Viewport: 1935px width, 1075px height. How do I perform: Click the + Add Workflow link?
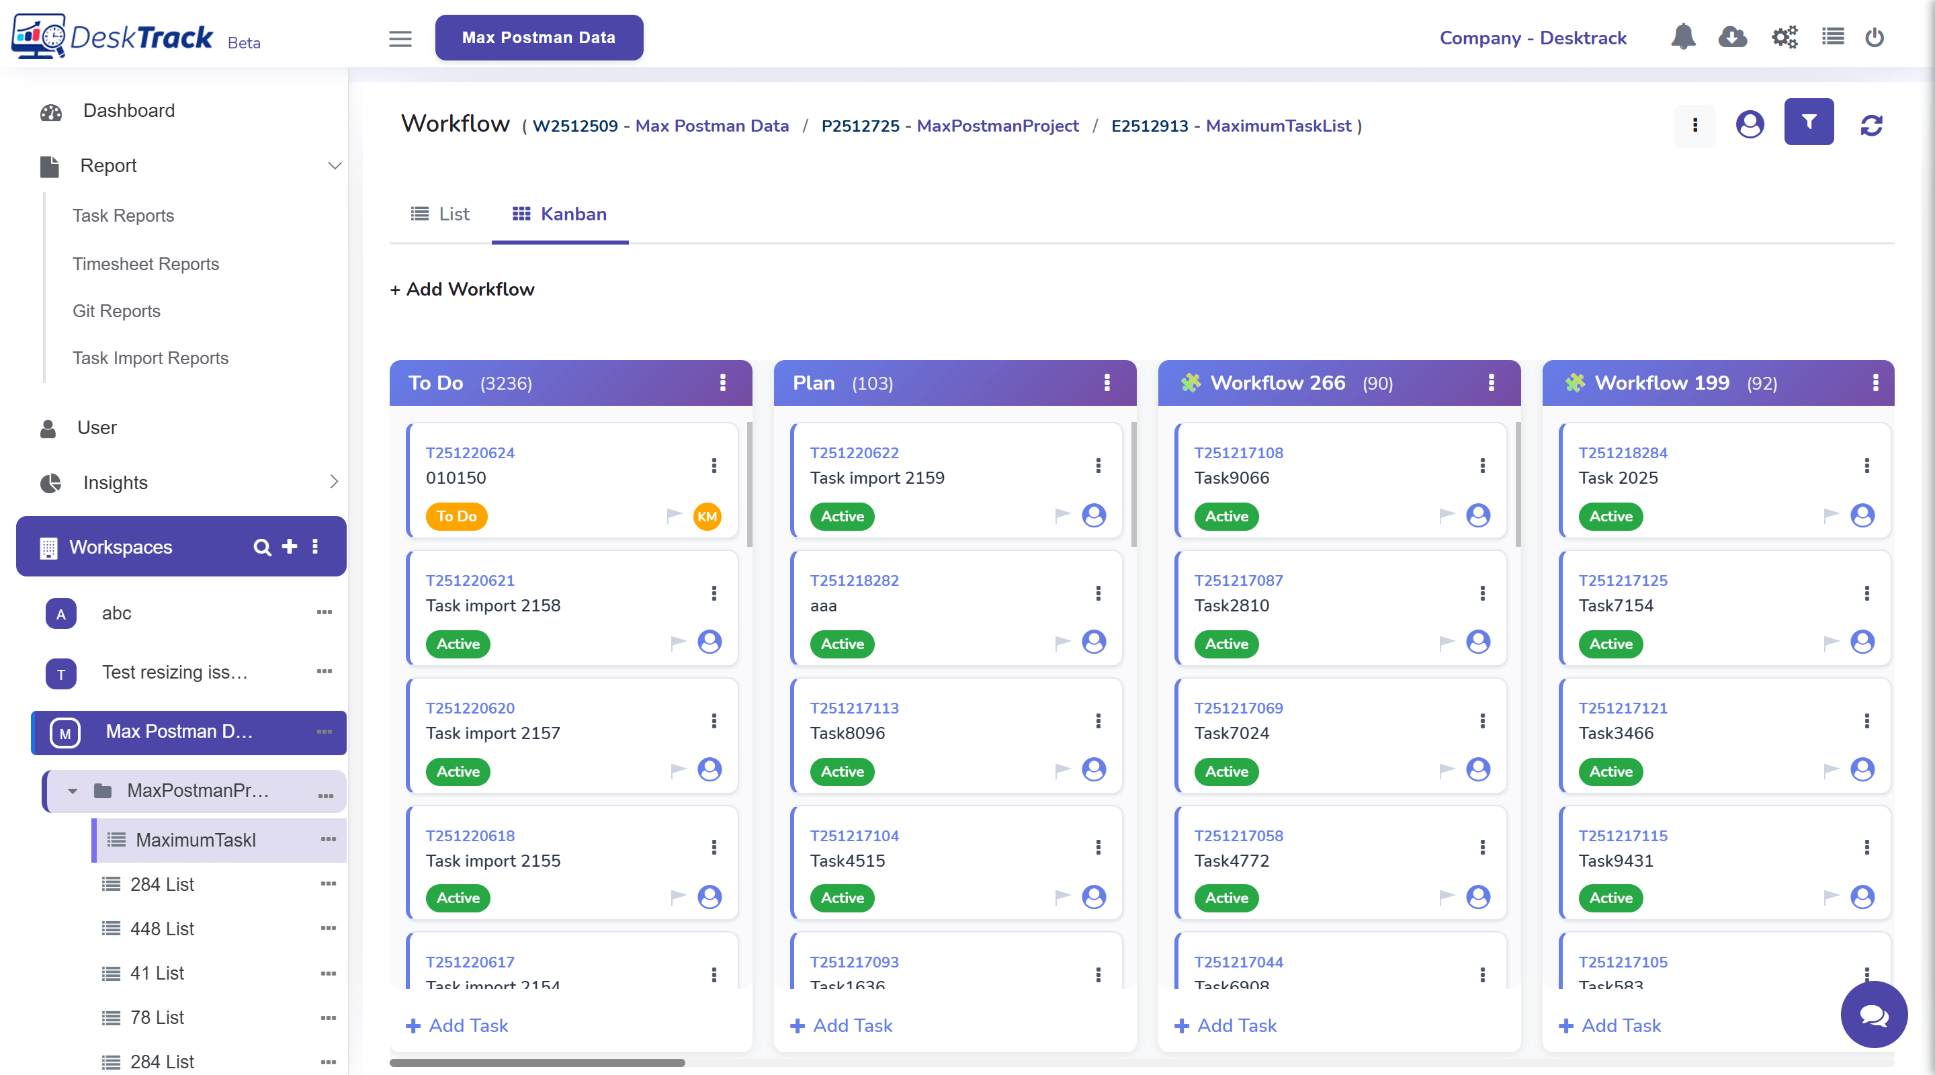click(462, 289)
